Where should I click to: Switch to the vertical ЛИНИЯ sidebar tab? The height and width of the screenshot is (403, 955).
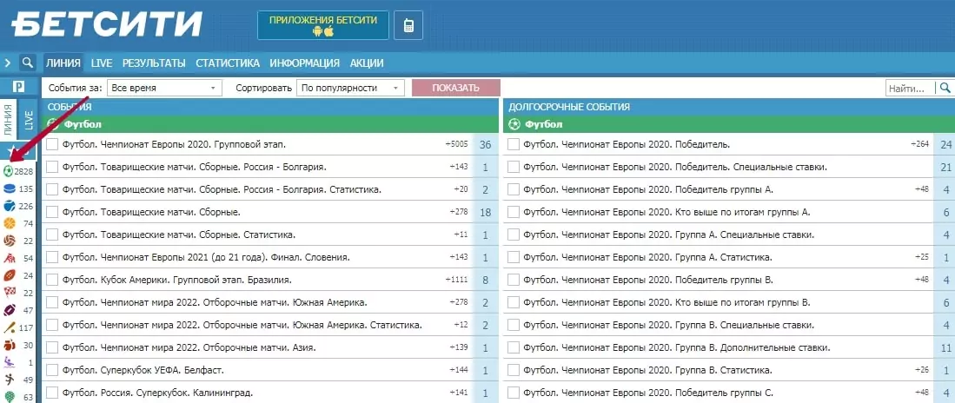(x=8, y=120)
